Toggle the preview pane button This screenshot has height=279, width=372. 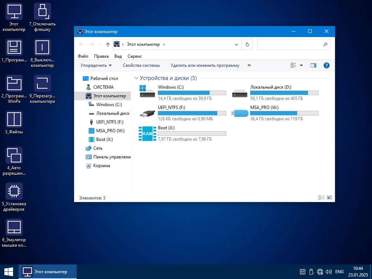(x=313, y=65)
